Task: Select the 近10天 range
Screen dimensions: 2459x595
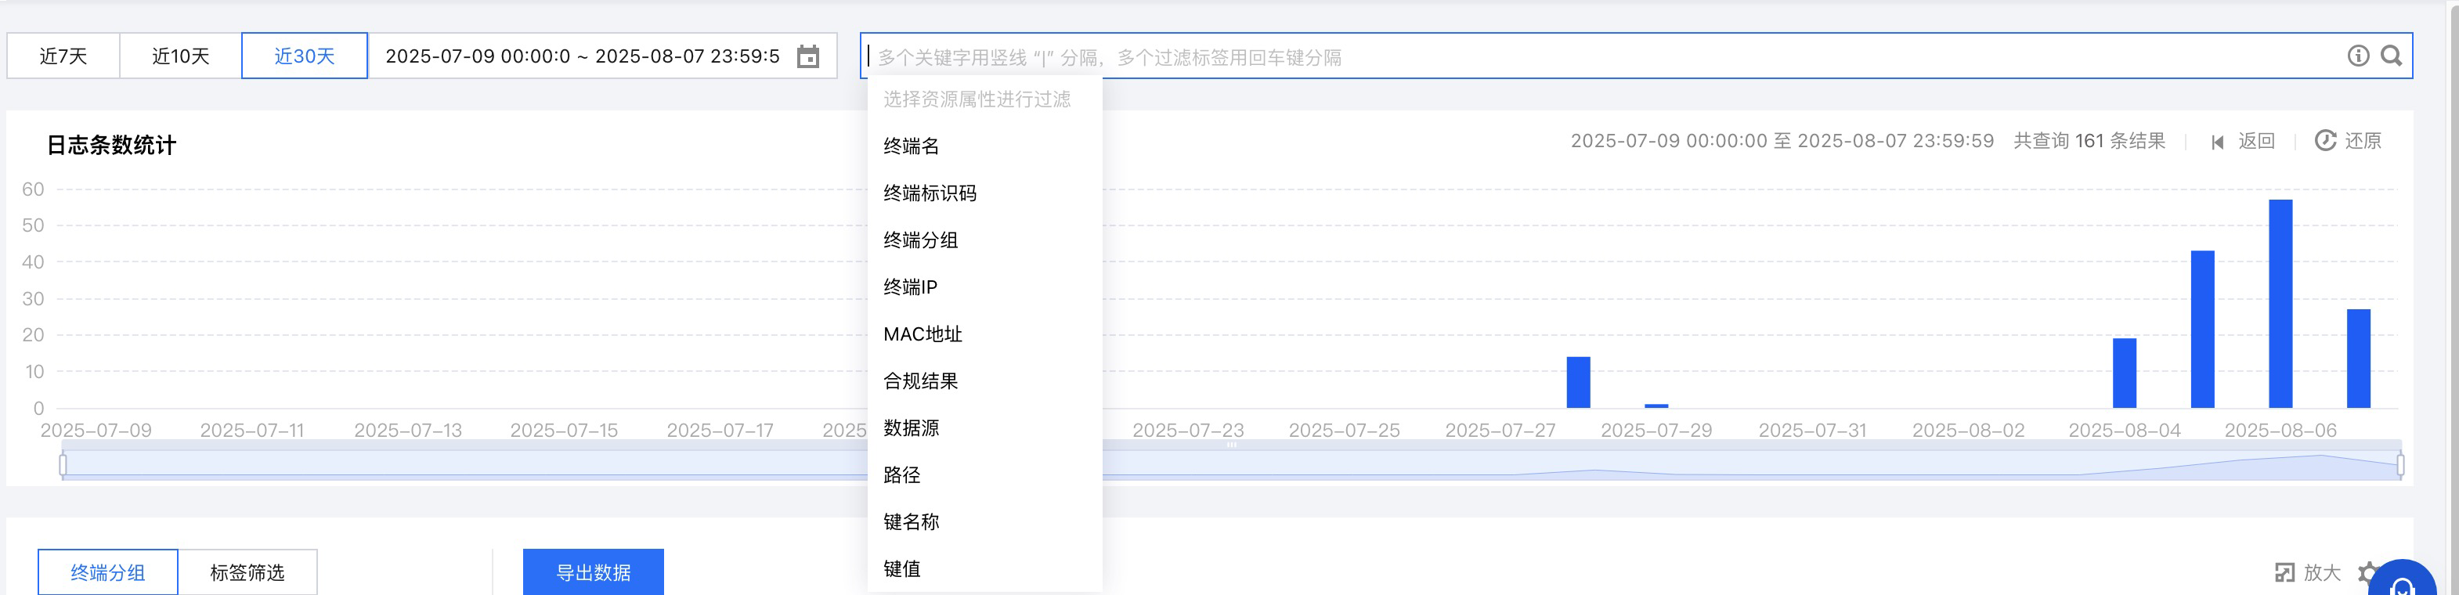Action: tap(180, 56)
